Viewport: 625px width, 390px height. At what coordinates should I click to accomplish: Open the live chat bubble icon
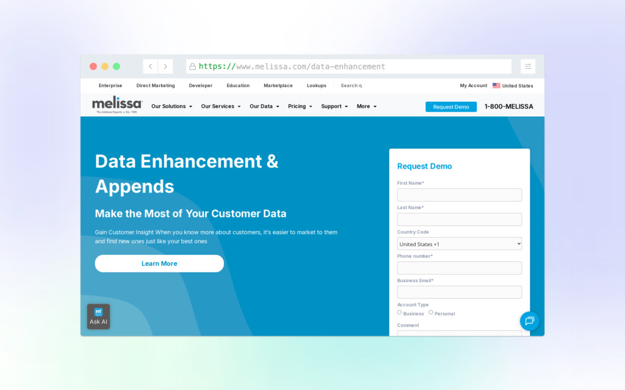[x=529, y=321]
